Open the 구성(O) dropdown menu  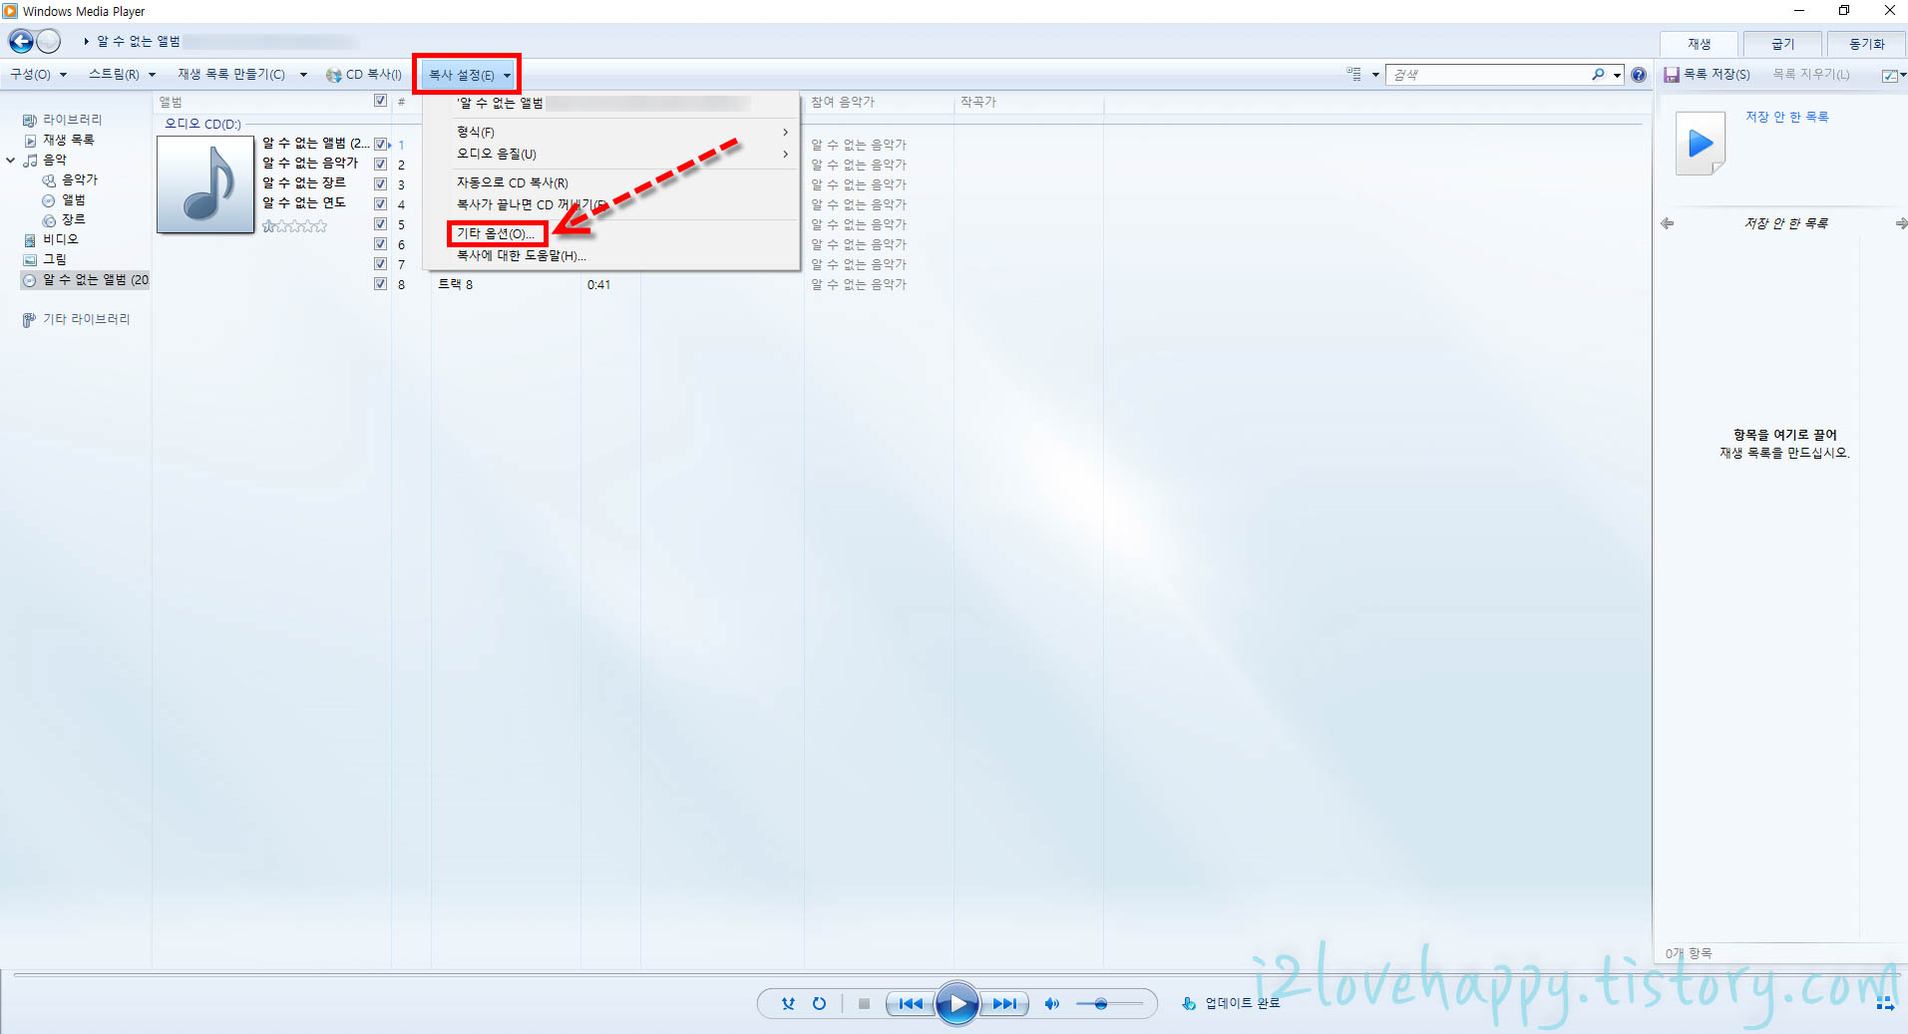tap(38, 75)
